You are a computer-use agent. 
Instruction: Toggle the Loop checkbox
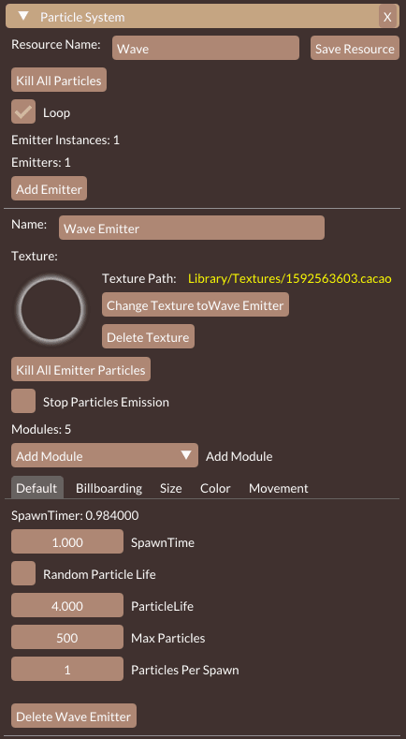tap(23, 111)
